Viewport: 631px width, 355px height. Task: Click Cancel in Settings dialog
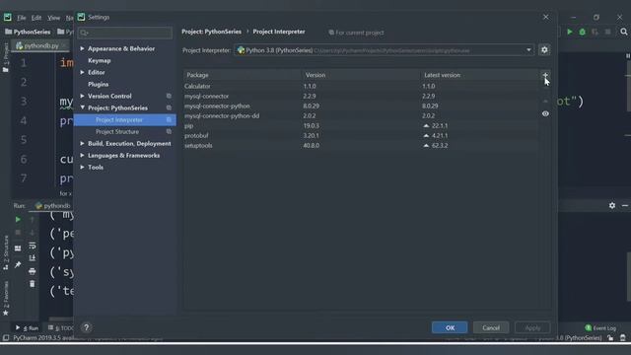491,327
